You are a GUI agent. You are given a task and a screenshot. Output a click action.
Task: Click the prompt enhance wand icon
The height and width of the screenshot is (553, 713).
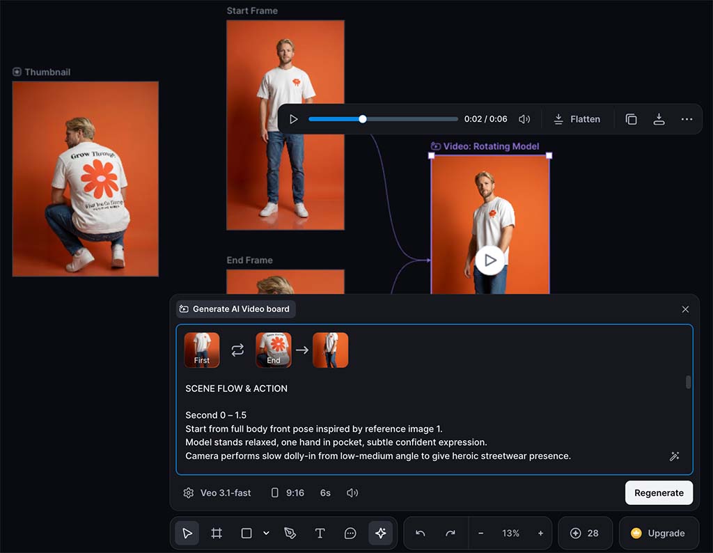pos(674,456)
